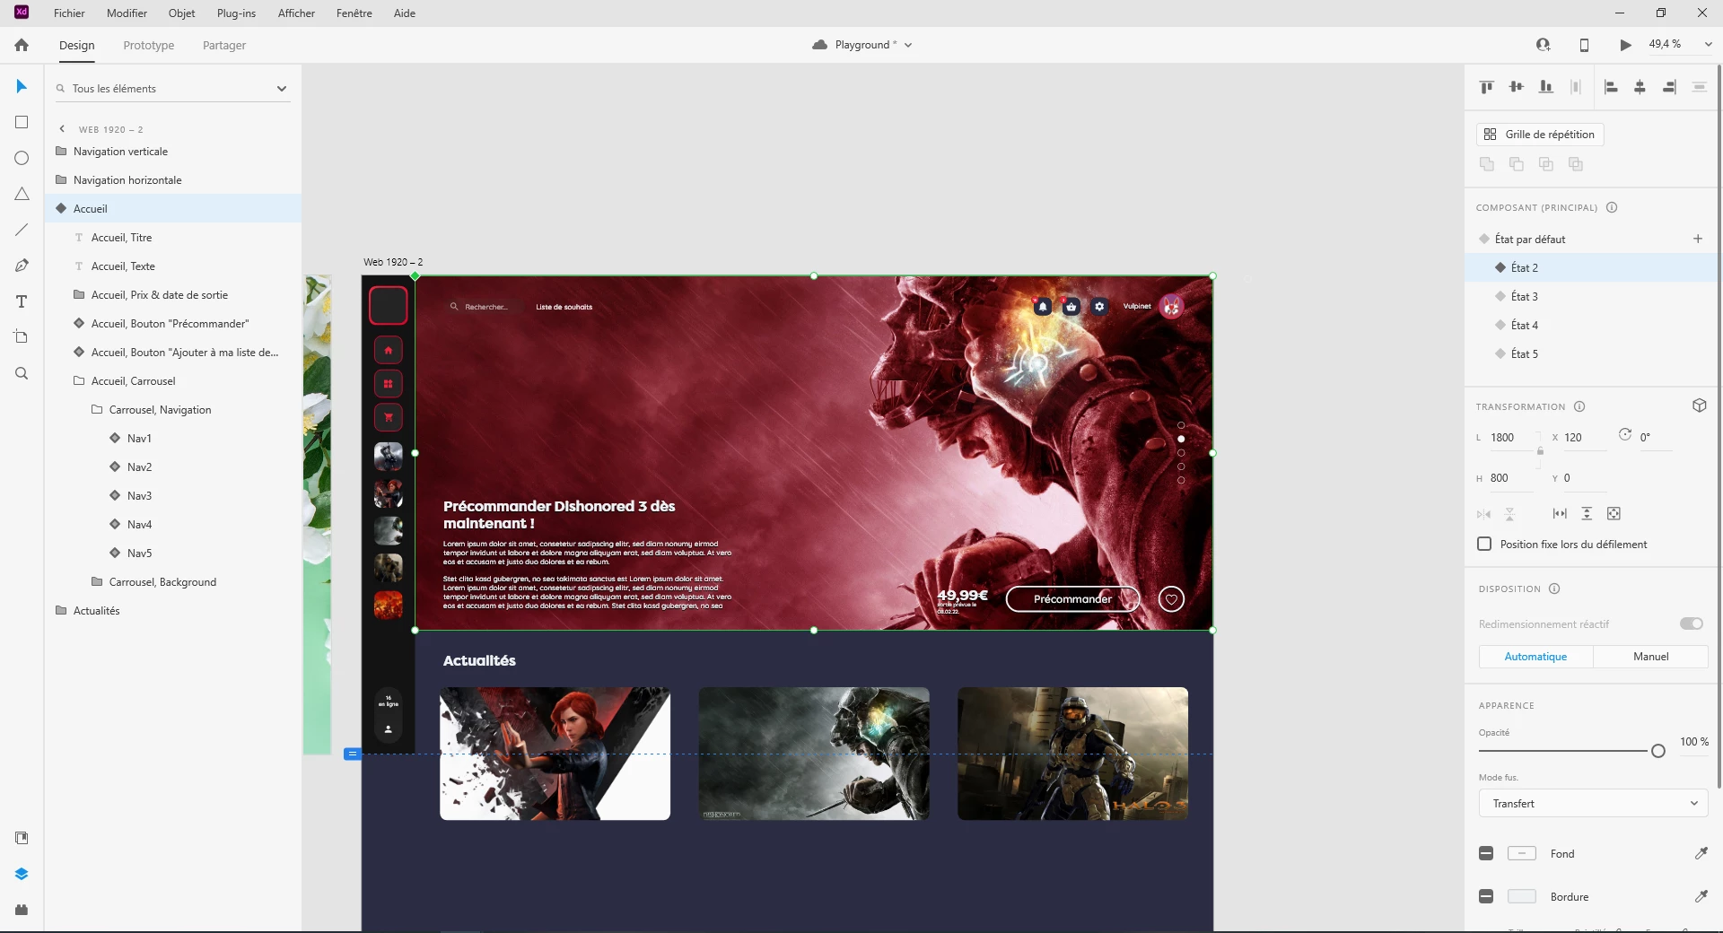
Task: Open the Plugins panel icon
Action: point(22,910)
